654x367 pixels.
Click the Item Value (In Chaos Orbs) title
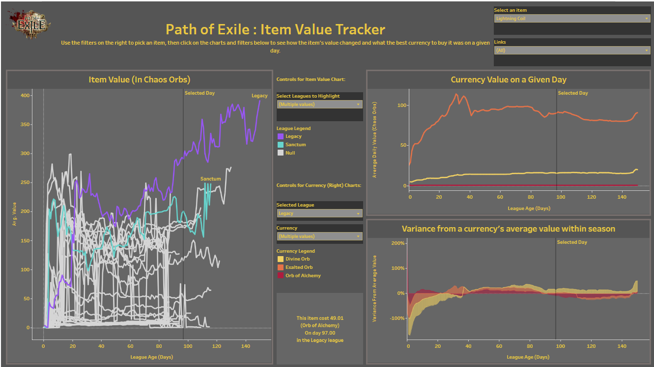pos(139,79)
